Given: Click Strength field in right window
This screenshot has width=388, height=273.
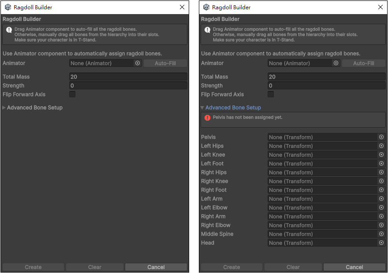Looking at the screenshot, I should tap(327, 85).
